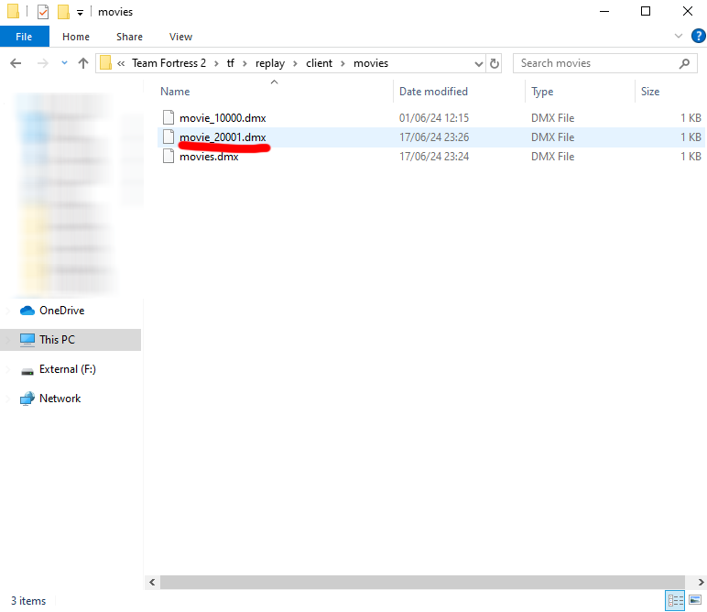Click the horizontal scrollbar left arrow

point(152,583)
